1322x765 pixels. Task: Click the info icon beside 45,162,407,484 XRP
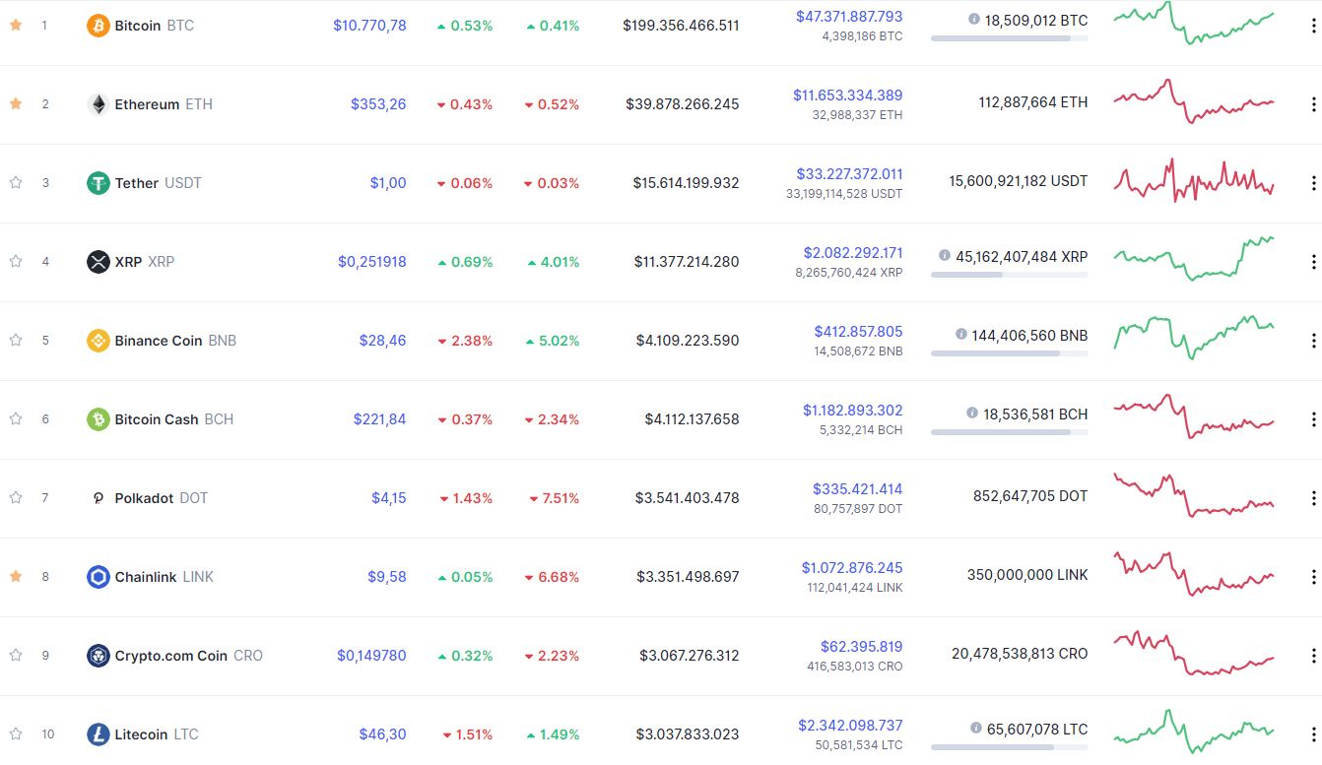click(945, 255)
